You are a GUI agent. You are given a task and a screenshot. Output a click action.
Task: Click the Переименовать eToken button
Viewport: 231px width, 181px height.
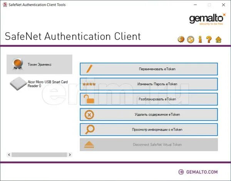pyautogui.click(x=149, y=69)
